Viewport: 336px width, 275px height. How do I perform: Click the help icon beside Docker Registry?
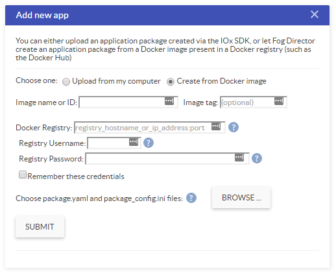(234, 127)
